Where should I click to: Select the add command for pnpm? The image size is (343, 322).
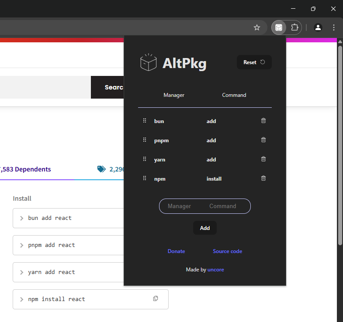pyautogui.click(x=211, y=140)
